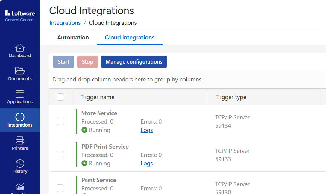This screenshot has height=194, width=326.
Task: Tick the checkbox for PDF Print Service row
Action: pos(60,155)
